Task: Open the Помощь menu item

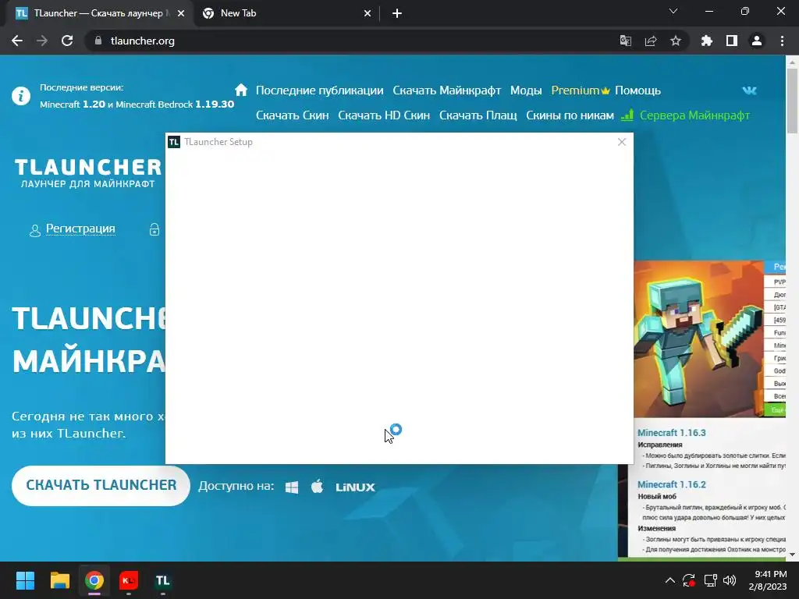Action: tap(637, 90)
